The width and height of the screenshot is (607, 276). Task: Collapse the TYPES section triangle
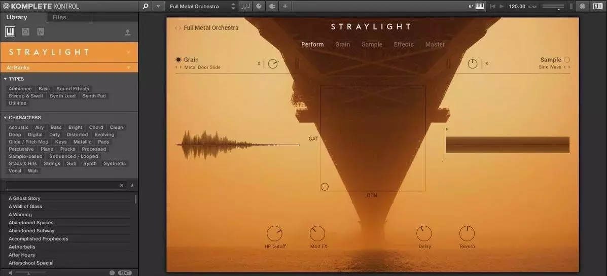(x=5, y=79)
